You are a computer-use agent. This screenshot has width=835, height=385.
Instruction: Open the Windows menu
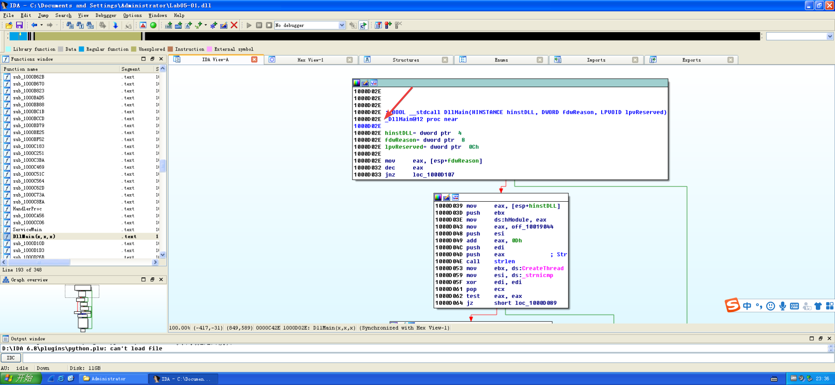158,15
